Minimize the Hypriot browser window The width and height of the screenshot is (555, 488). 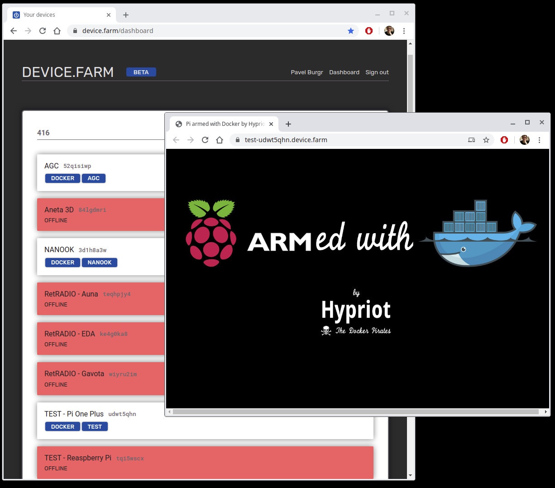(513, 123)
